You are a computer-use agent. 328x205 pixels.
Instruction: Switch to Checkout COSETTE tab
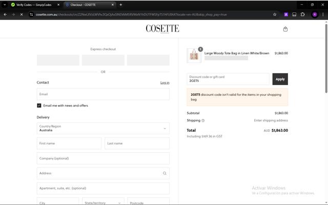90,5
